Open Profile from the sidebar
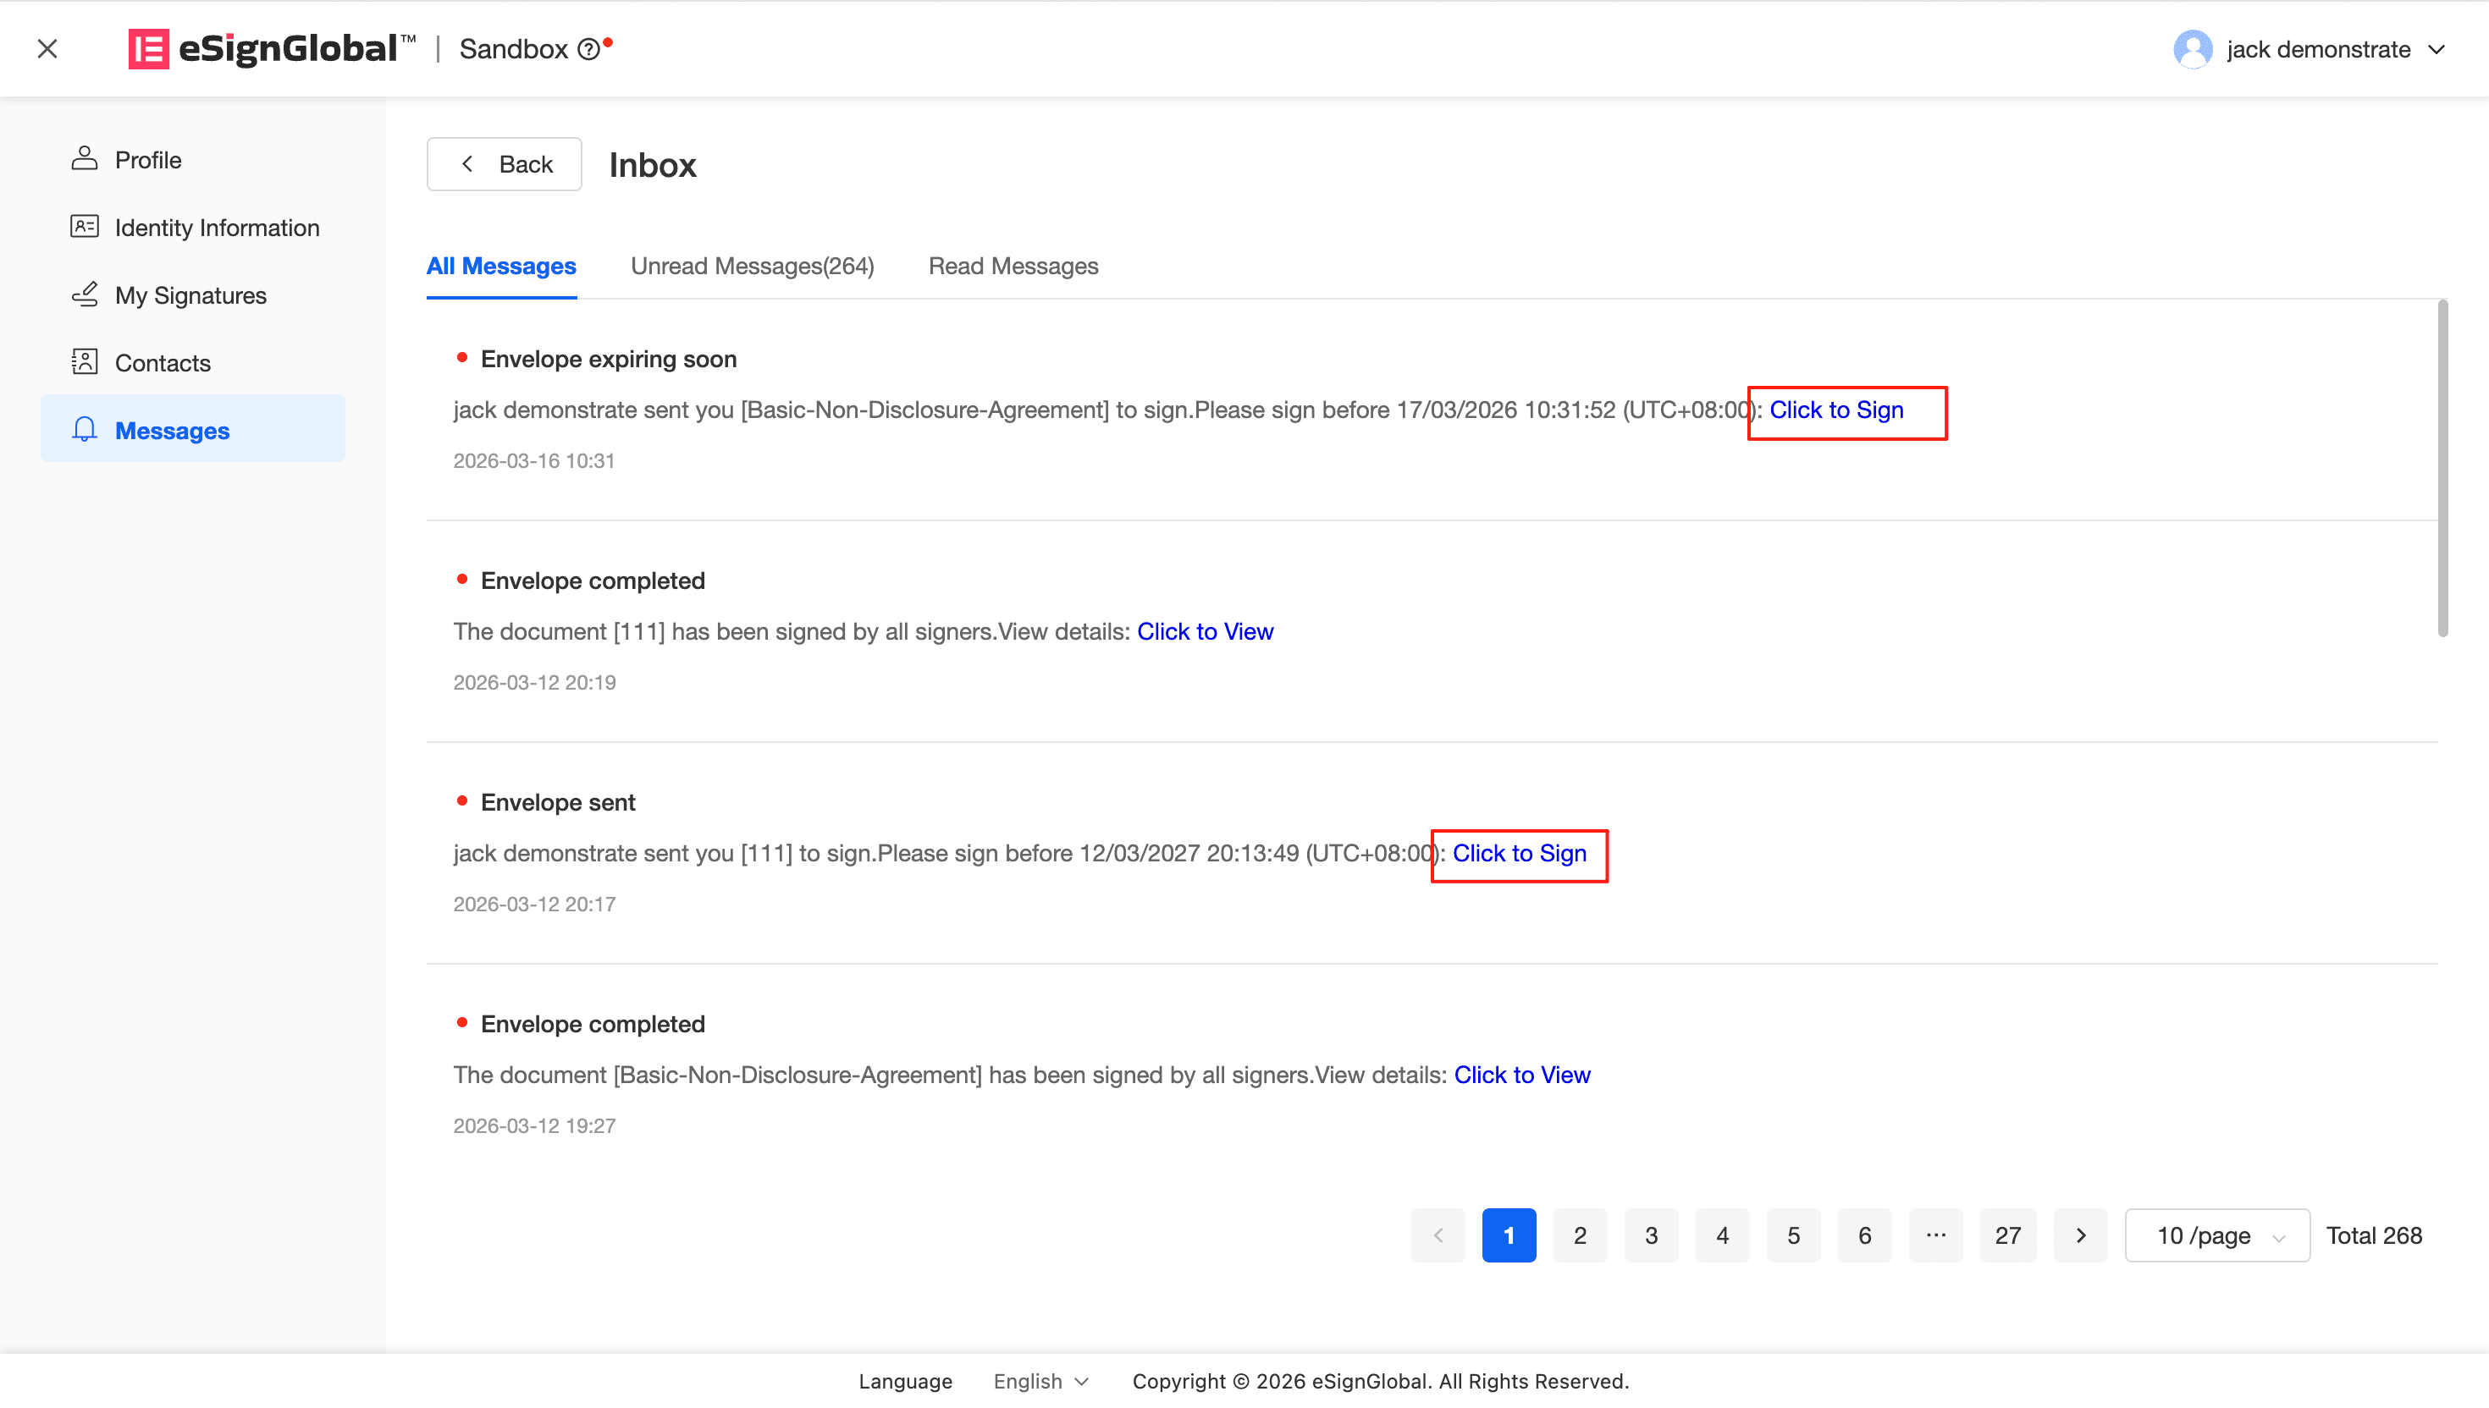This screenshot has width=2489, height=1408. [x=147, y=160]
